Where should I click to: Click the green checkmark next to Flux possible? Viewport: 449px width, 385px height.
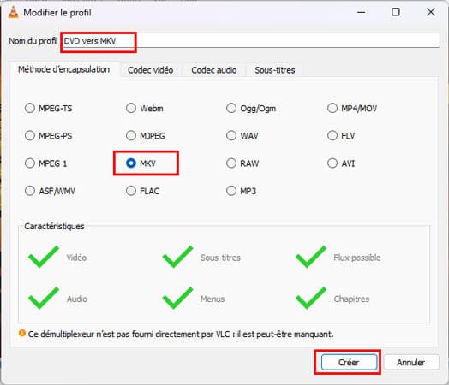click(311, 257)
